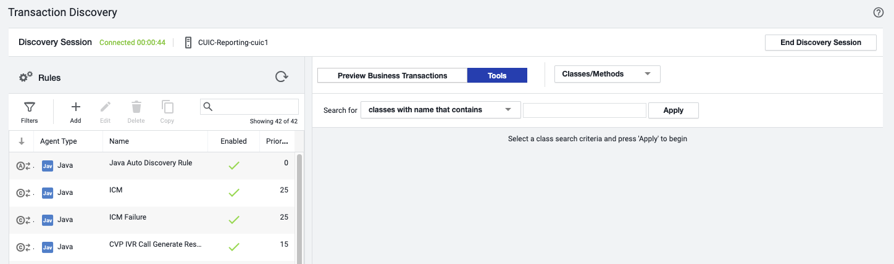Click the search magnifier icon in rules
Screen dimensions: 894x264
coord(208,107)
